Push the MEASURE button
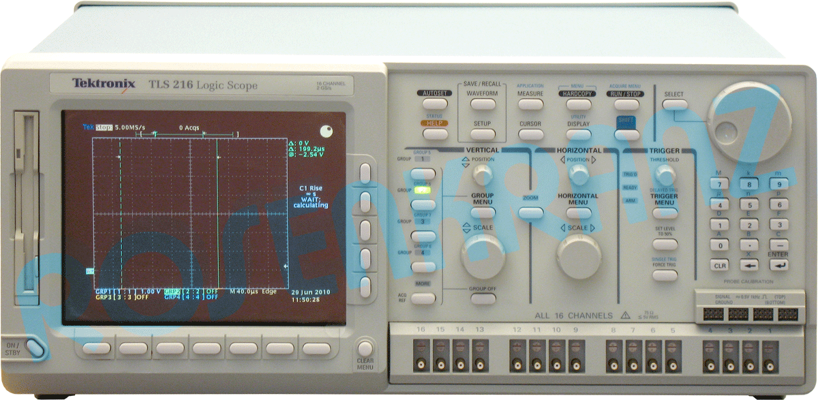 point(530,104)
